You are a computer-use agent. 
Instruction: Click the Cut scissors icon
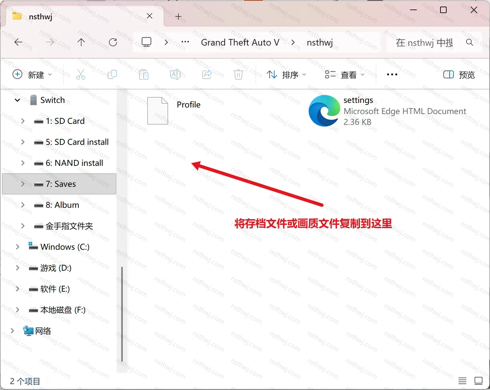coord(81,75)
